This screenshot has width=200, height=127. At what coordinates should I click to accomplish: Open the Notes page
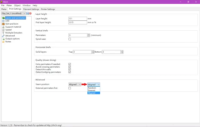pyautogui.click(x=8, y=42)
